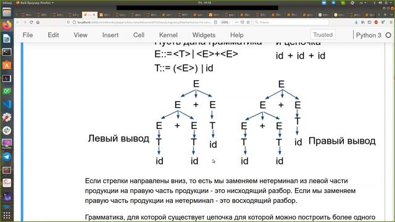Open the Kernel menu

pos(168,35)
